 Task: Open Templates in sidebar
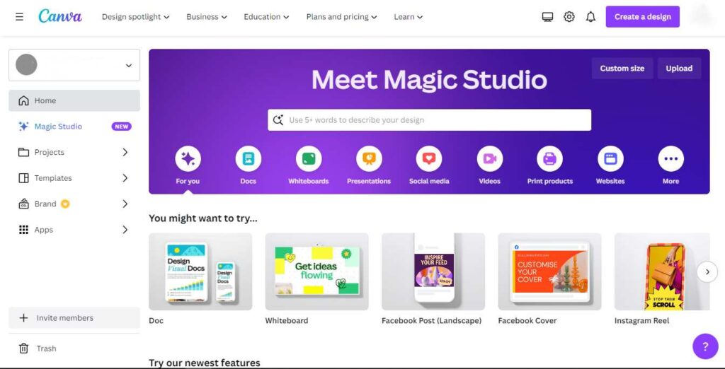(74, 178)
